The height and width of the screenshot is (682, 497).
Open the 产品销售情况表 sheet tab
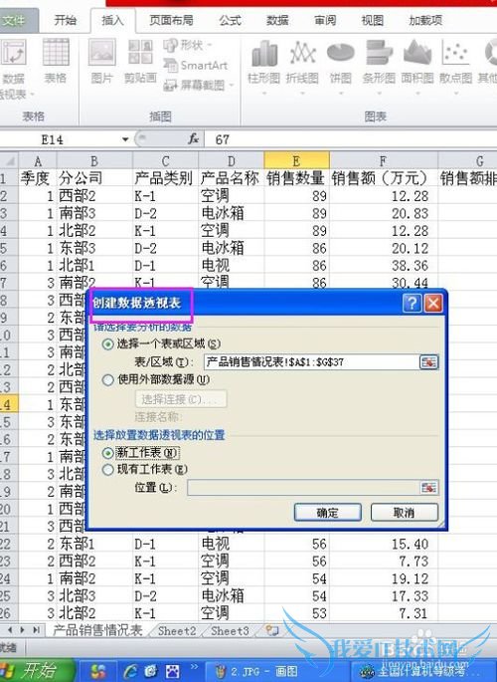click(97, 630)
